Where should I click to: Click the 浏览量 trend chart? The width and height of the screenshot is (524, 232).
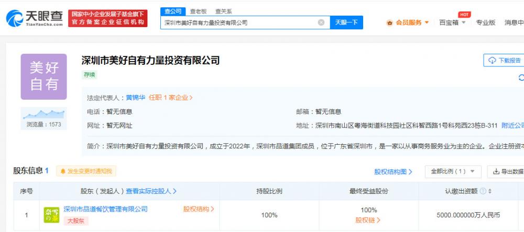[44, 114]
